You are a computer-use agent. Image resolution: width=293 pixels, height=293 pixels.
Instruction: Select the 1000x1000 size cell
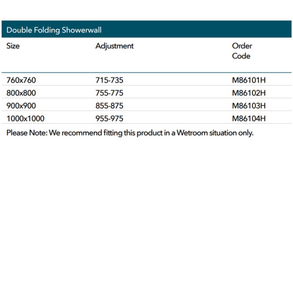pos(25,119)
